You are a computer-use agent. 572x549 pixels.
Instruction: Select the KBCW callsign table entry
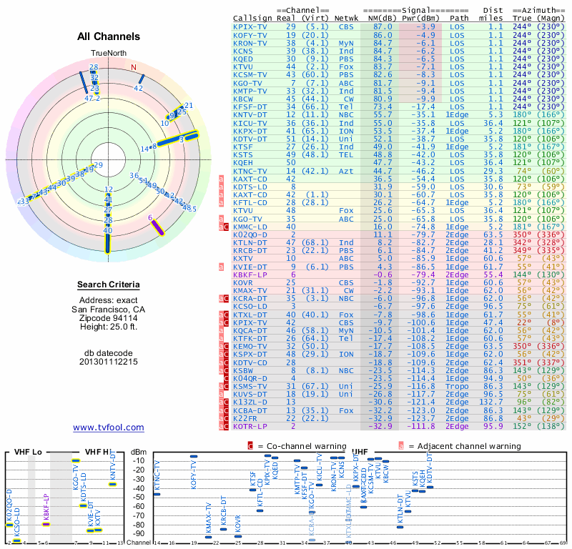coord(243,99)
